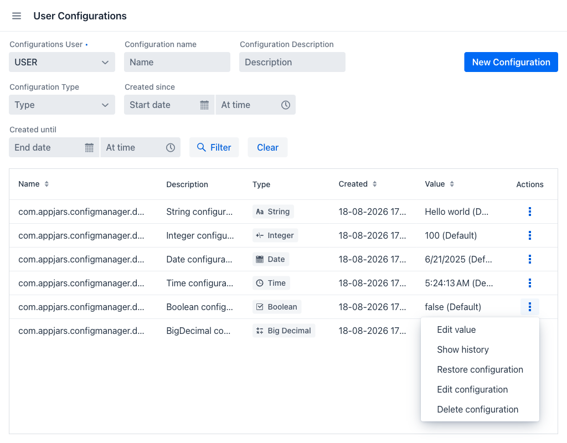
Task: Click the End date field
Action: [x=54, y=147]
